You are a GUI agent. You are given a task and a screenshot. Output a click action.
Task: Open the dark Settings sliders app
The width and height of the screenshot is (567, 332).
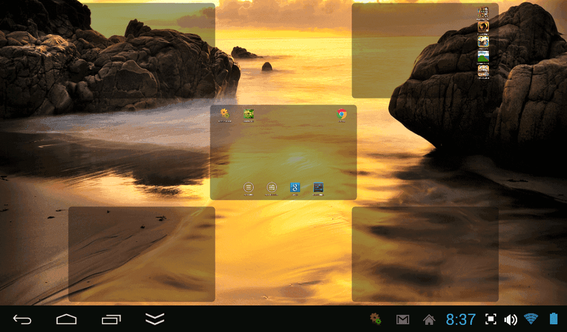(x=318, y=188)
